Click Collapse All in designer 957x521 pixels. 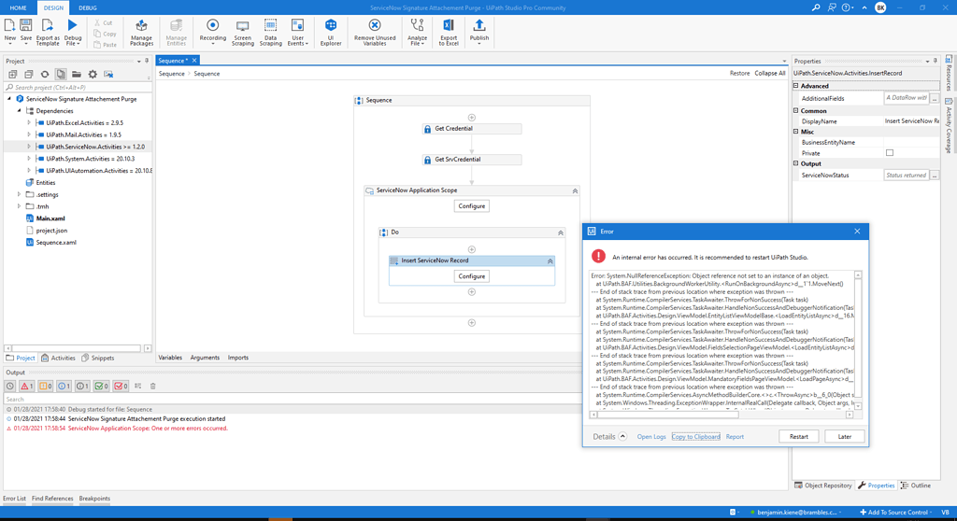pos(770,73)
